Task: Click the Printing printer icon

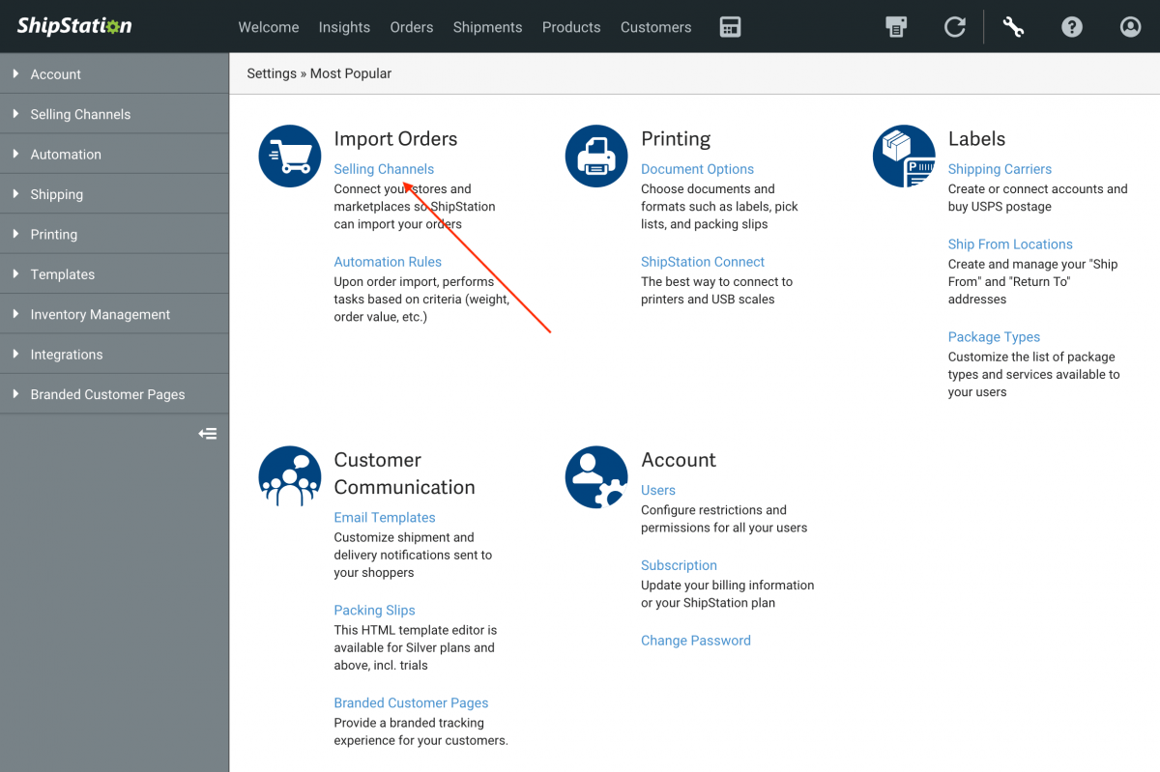Action: tap(596, 156)
